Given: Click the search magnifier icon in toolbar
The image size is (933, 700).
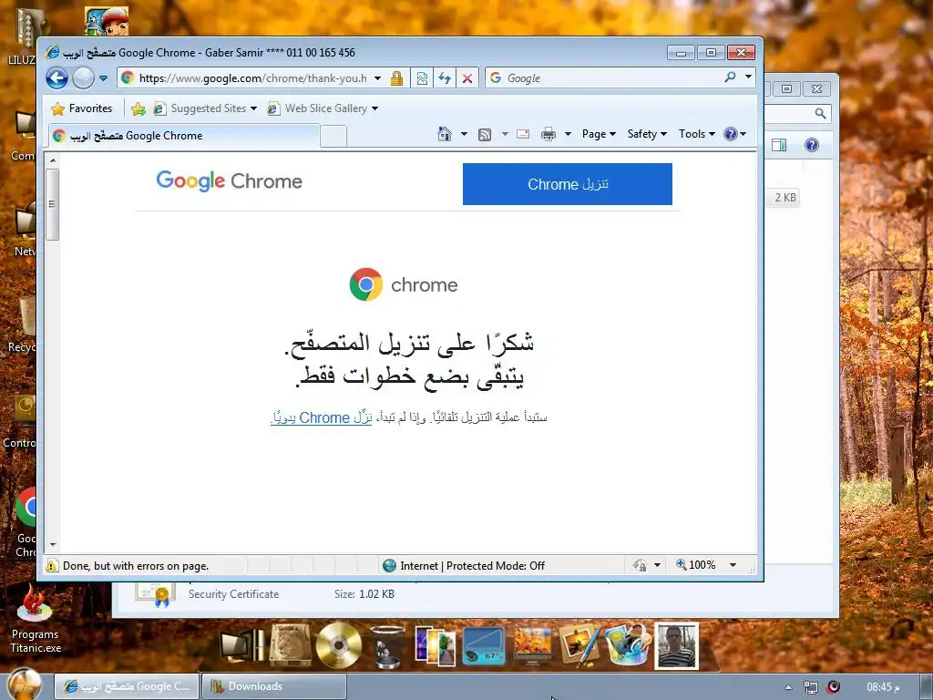Looking at the screenshot, I should coord(731,77).
